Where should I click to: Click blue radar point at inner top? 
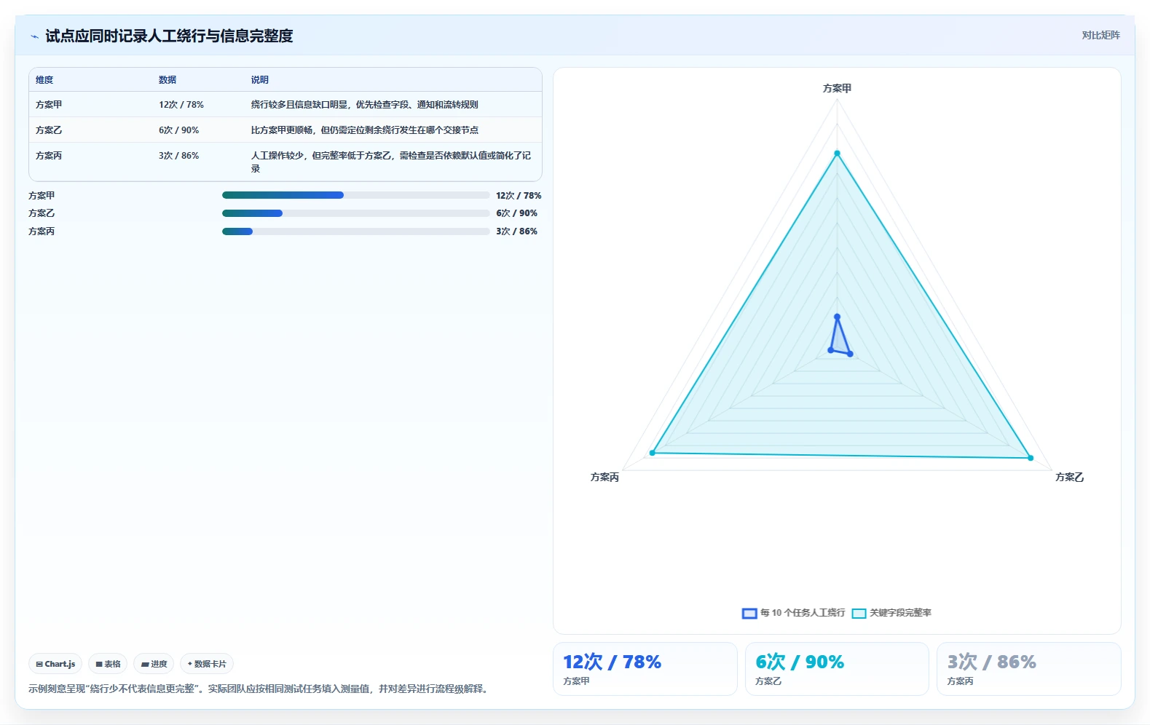(837, 317)
